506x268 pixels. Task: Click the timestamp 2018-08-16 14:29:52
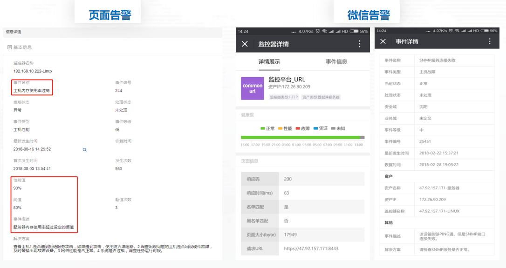pos(32,149)
